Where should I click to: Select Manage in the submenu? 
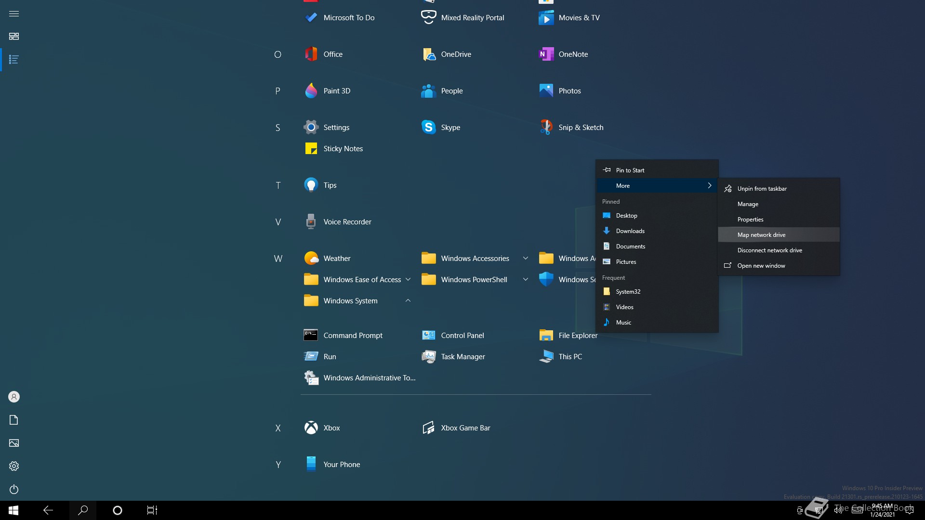779,204
